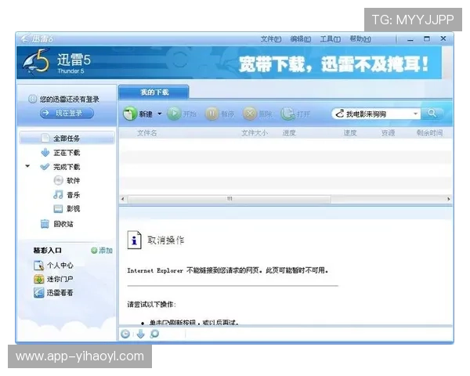Screen dimensions: 470x376
Task: Click the horizontal scrollbar right arrow
Action: pyautogui.click(x=449, y=199)
